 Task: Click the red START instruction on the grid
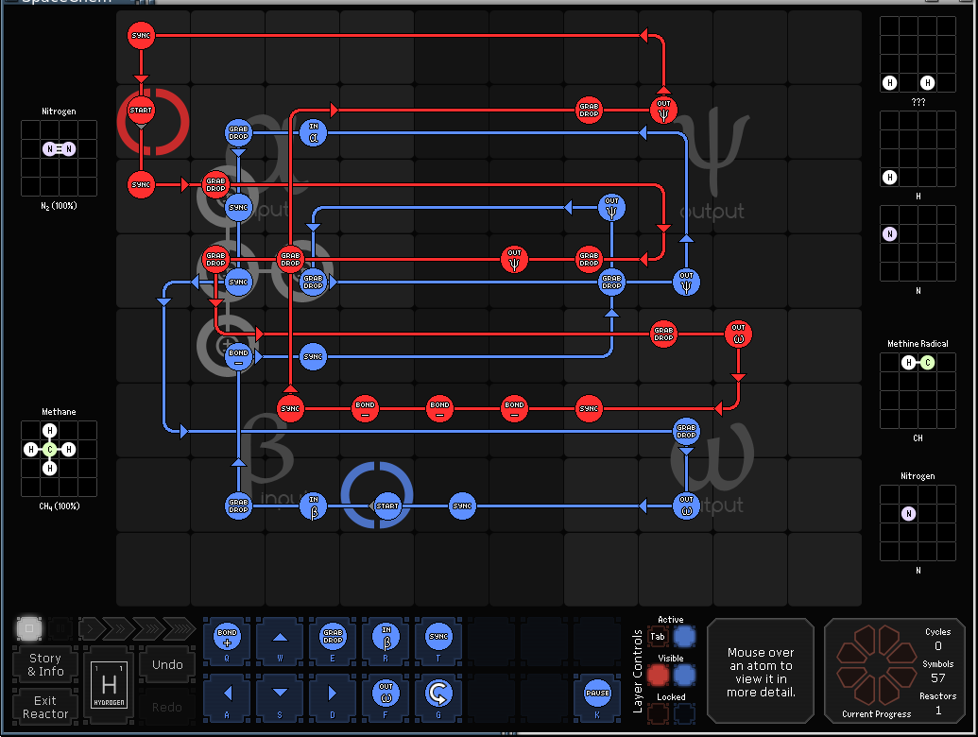[x=141, y=111]
